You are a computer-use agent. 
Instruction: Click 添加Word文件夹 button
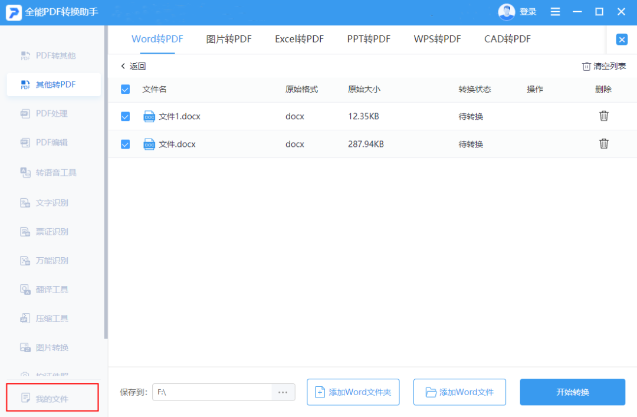tap(353, 392)
